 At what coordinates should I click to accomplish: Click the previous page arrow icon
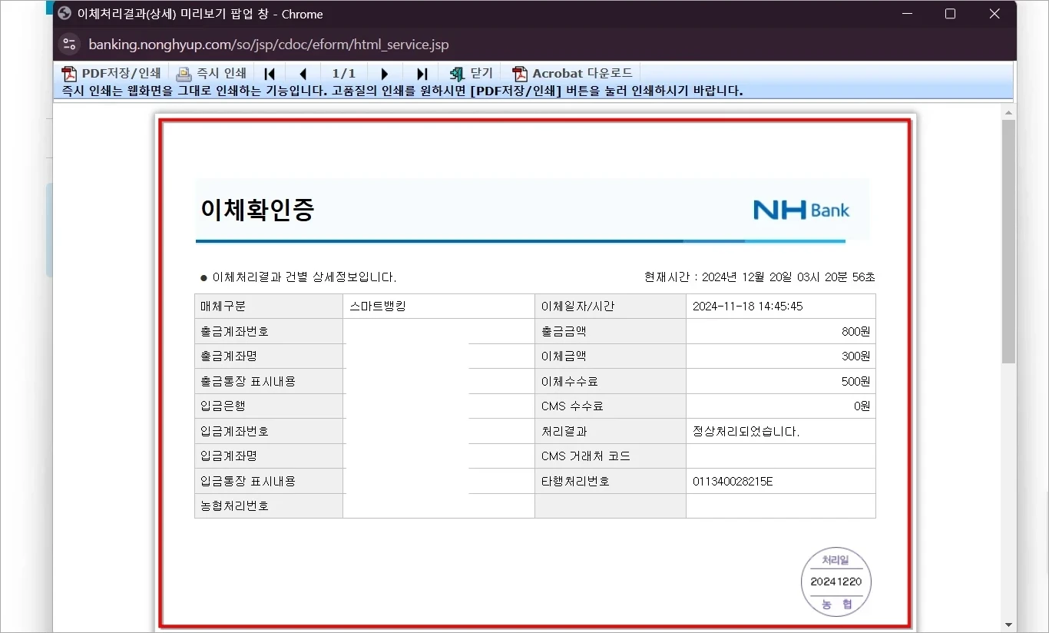point(303,73)
